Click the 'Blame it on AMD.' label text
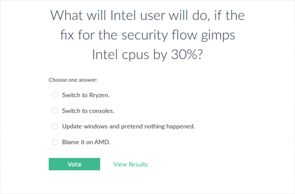The width and height of the screenshot is (295, 194). (86, 142)
